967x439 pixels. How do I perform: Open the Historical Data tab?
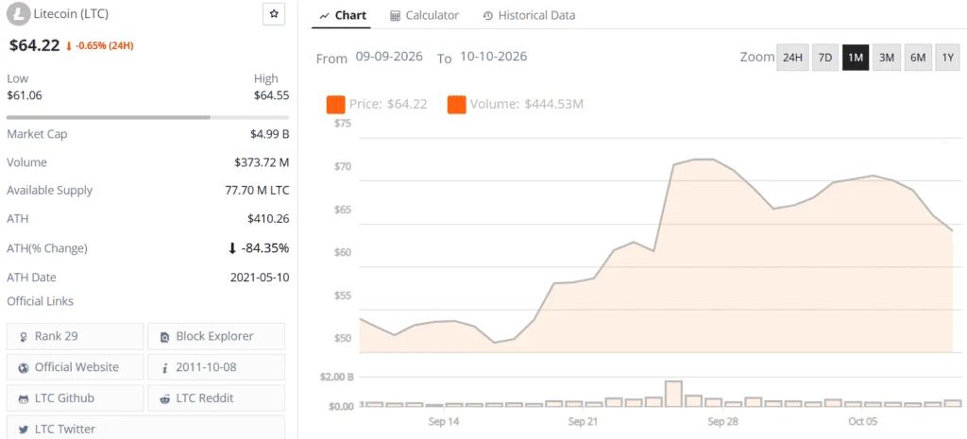pyautogui.click(x=529, y=16)
